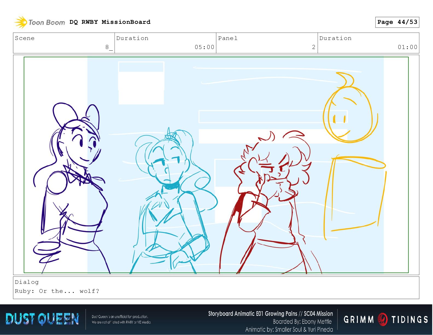Click the unofficial fan production disclaimer
Screen dimensions: 433x335
tap(121, 319)
